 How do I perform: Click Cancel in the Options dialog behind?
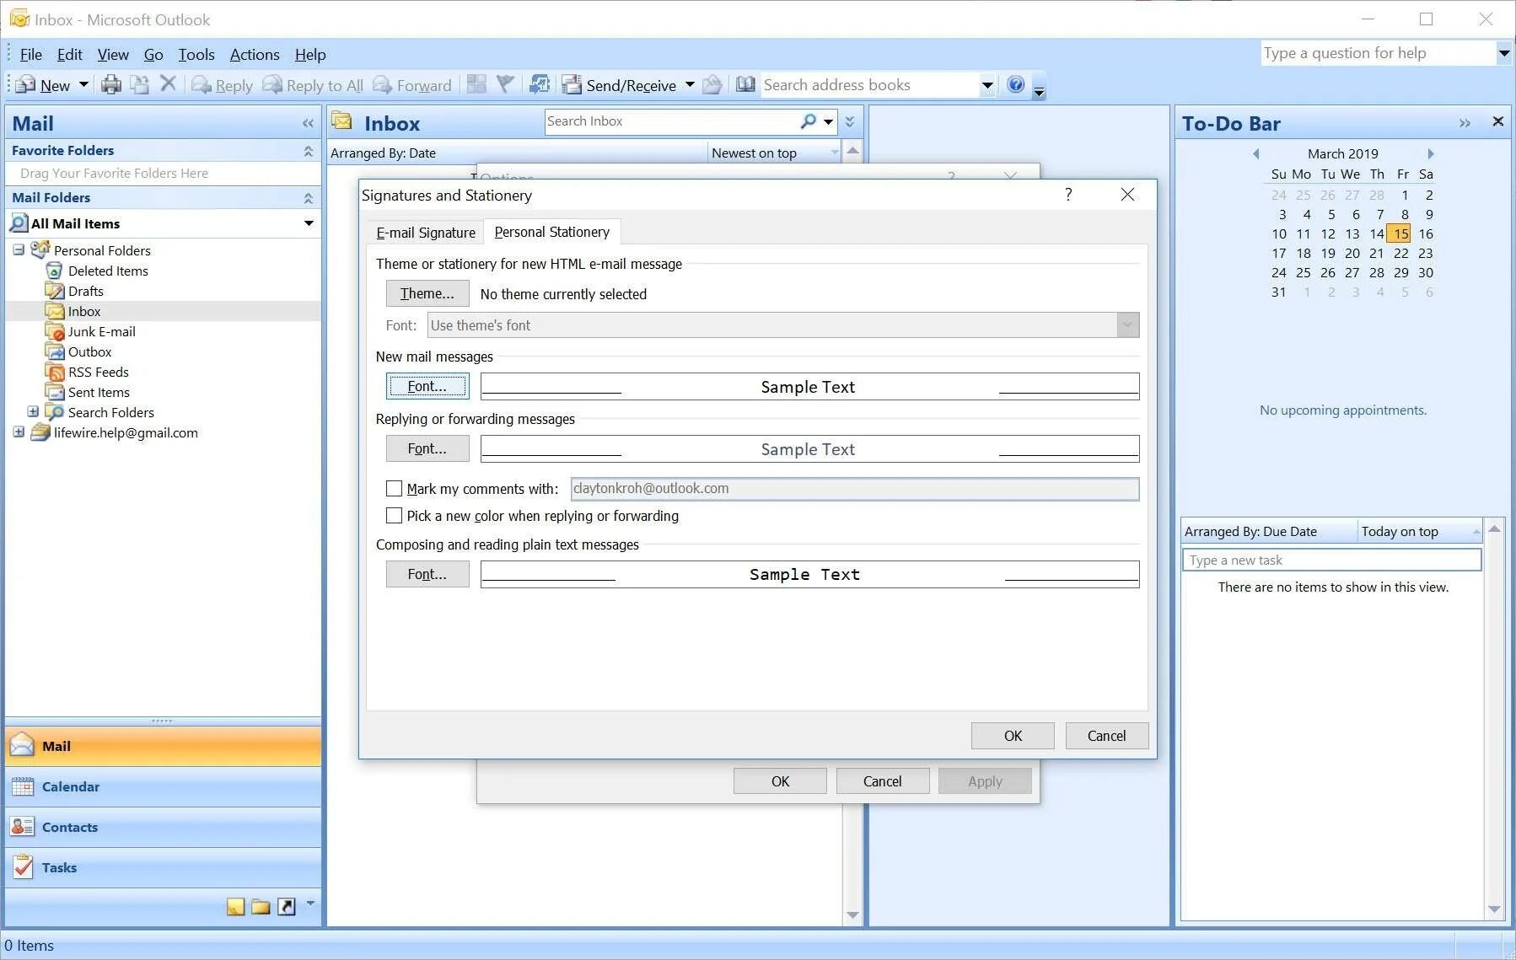point(883,781)
